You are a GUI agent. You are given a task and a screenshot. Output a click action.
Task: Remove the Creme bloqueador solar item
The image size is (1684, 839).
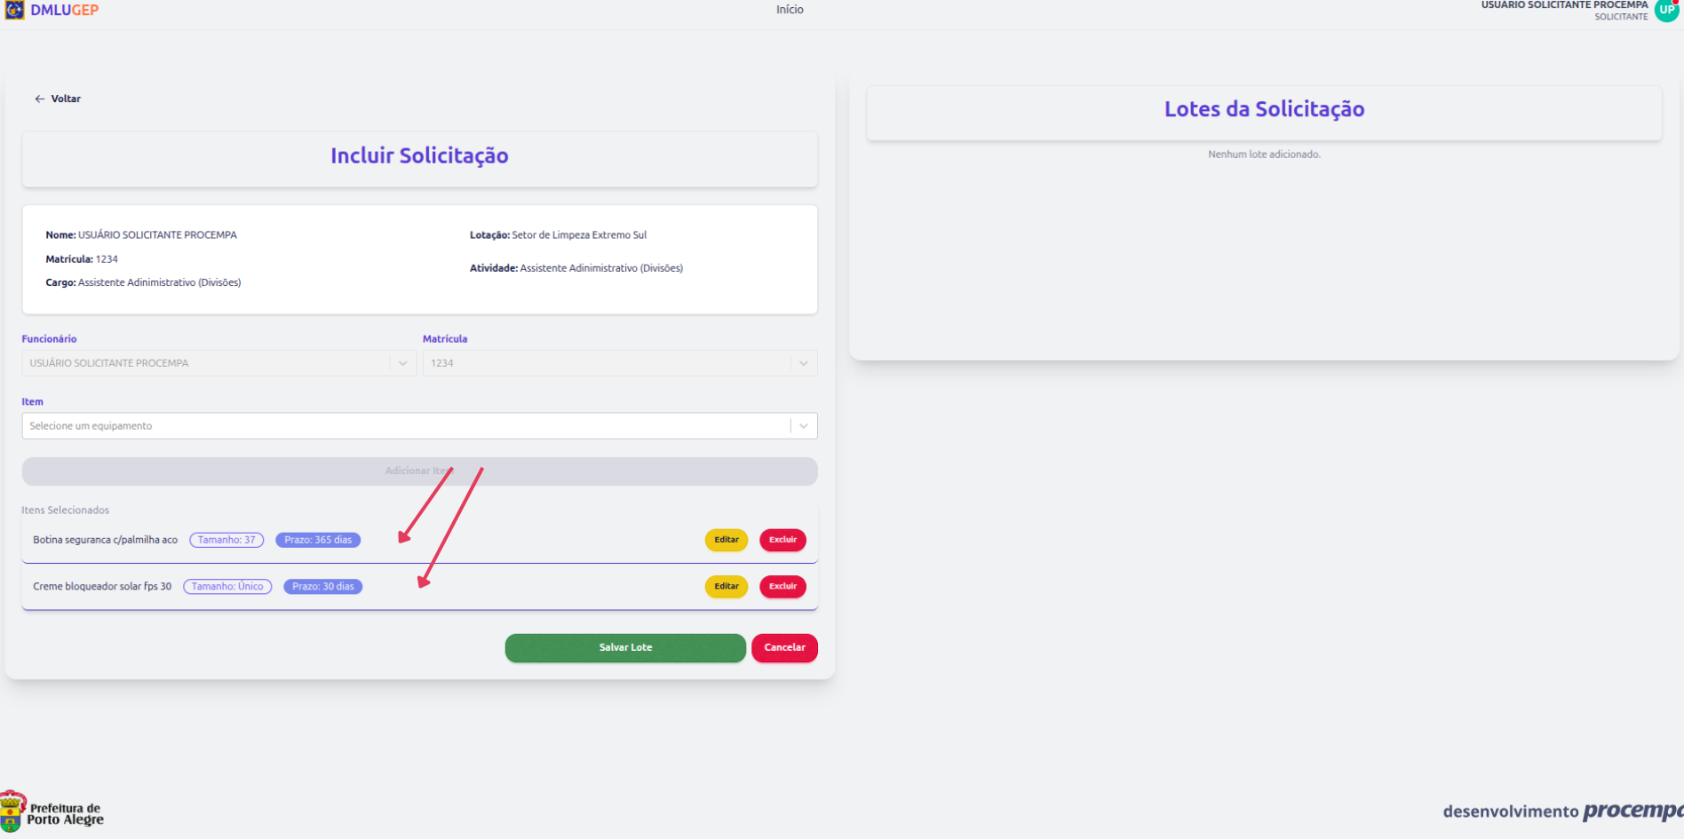coord(782,586)
